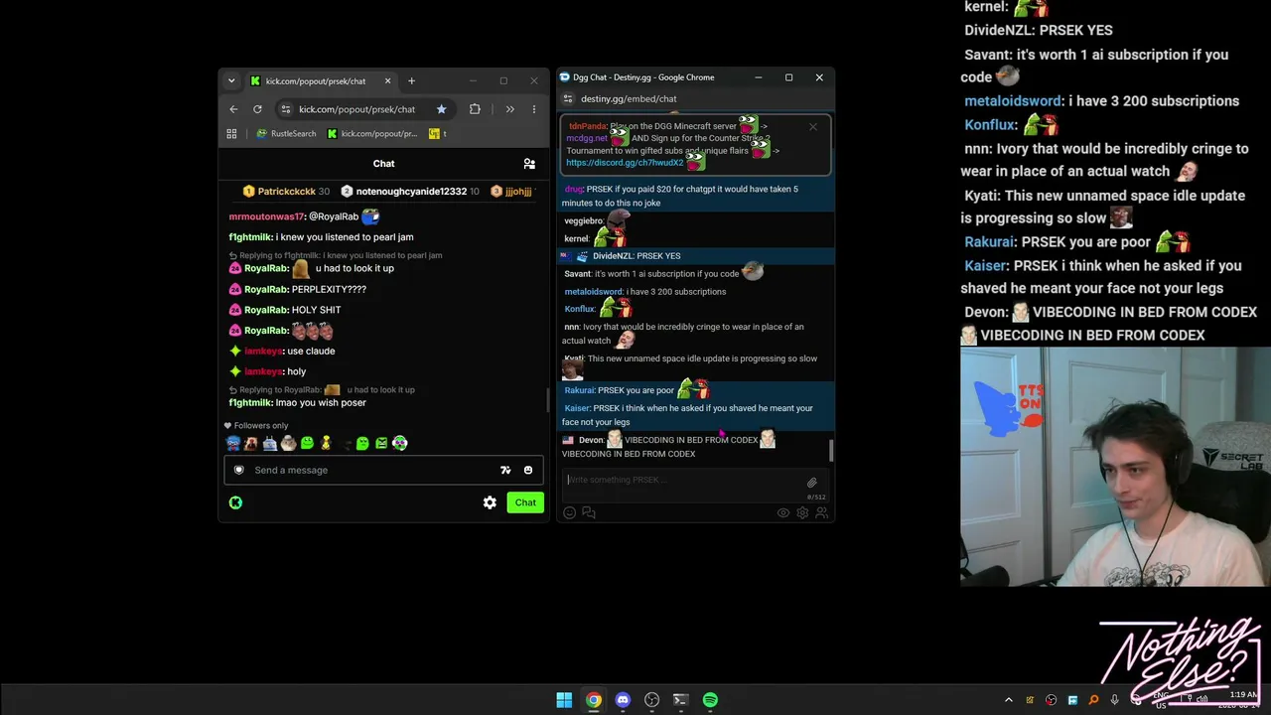Show hidden system tray icons
This screenshot has height=715, width=1271.
pos(1009,700)
